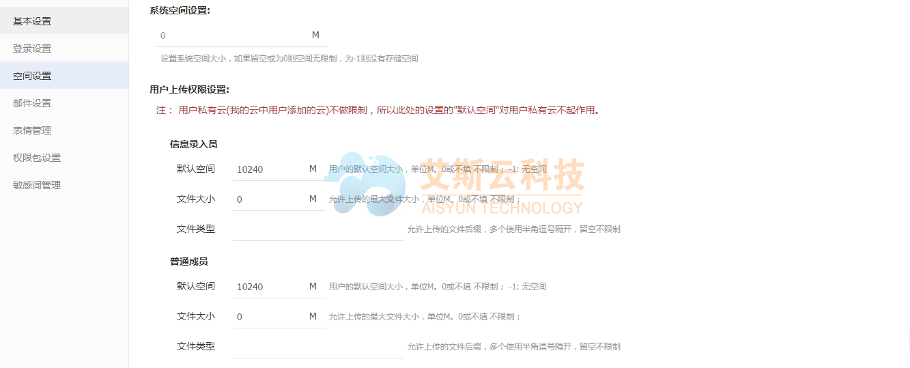Focus the 普通成员 默认空间 input field
The image size is (910, 368).
click(270, 287)
